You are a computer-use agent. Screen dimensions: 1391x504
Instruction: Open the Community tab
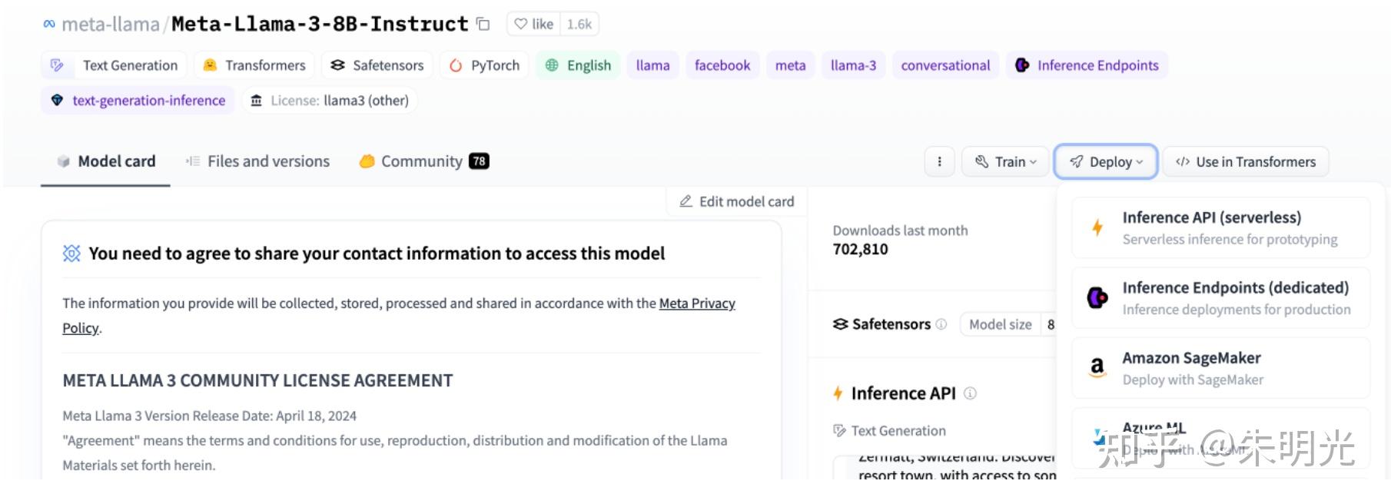pyautogui.click(x=423, y=161)
